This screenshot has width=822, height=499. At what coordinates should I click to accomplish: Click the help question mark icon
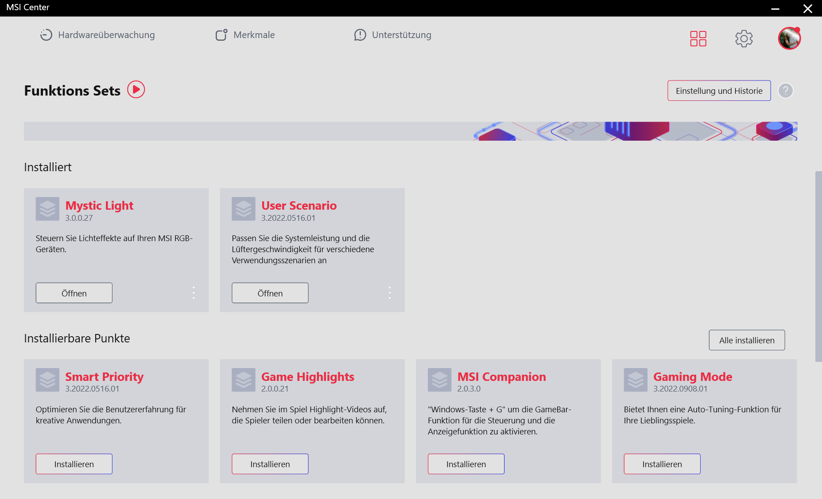pos(785,91)
